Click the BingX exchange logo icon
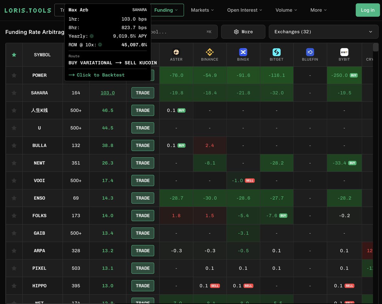The height and width of the screenshot is (304, 382). (x=243, y=52)
